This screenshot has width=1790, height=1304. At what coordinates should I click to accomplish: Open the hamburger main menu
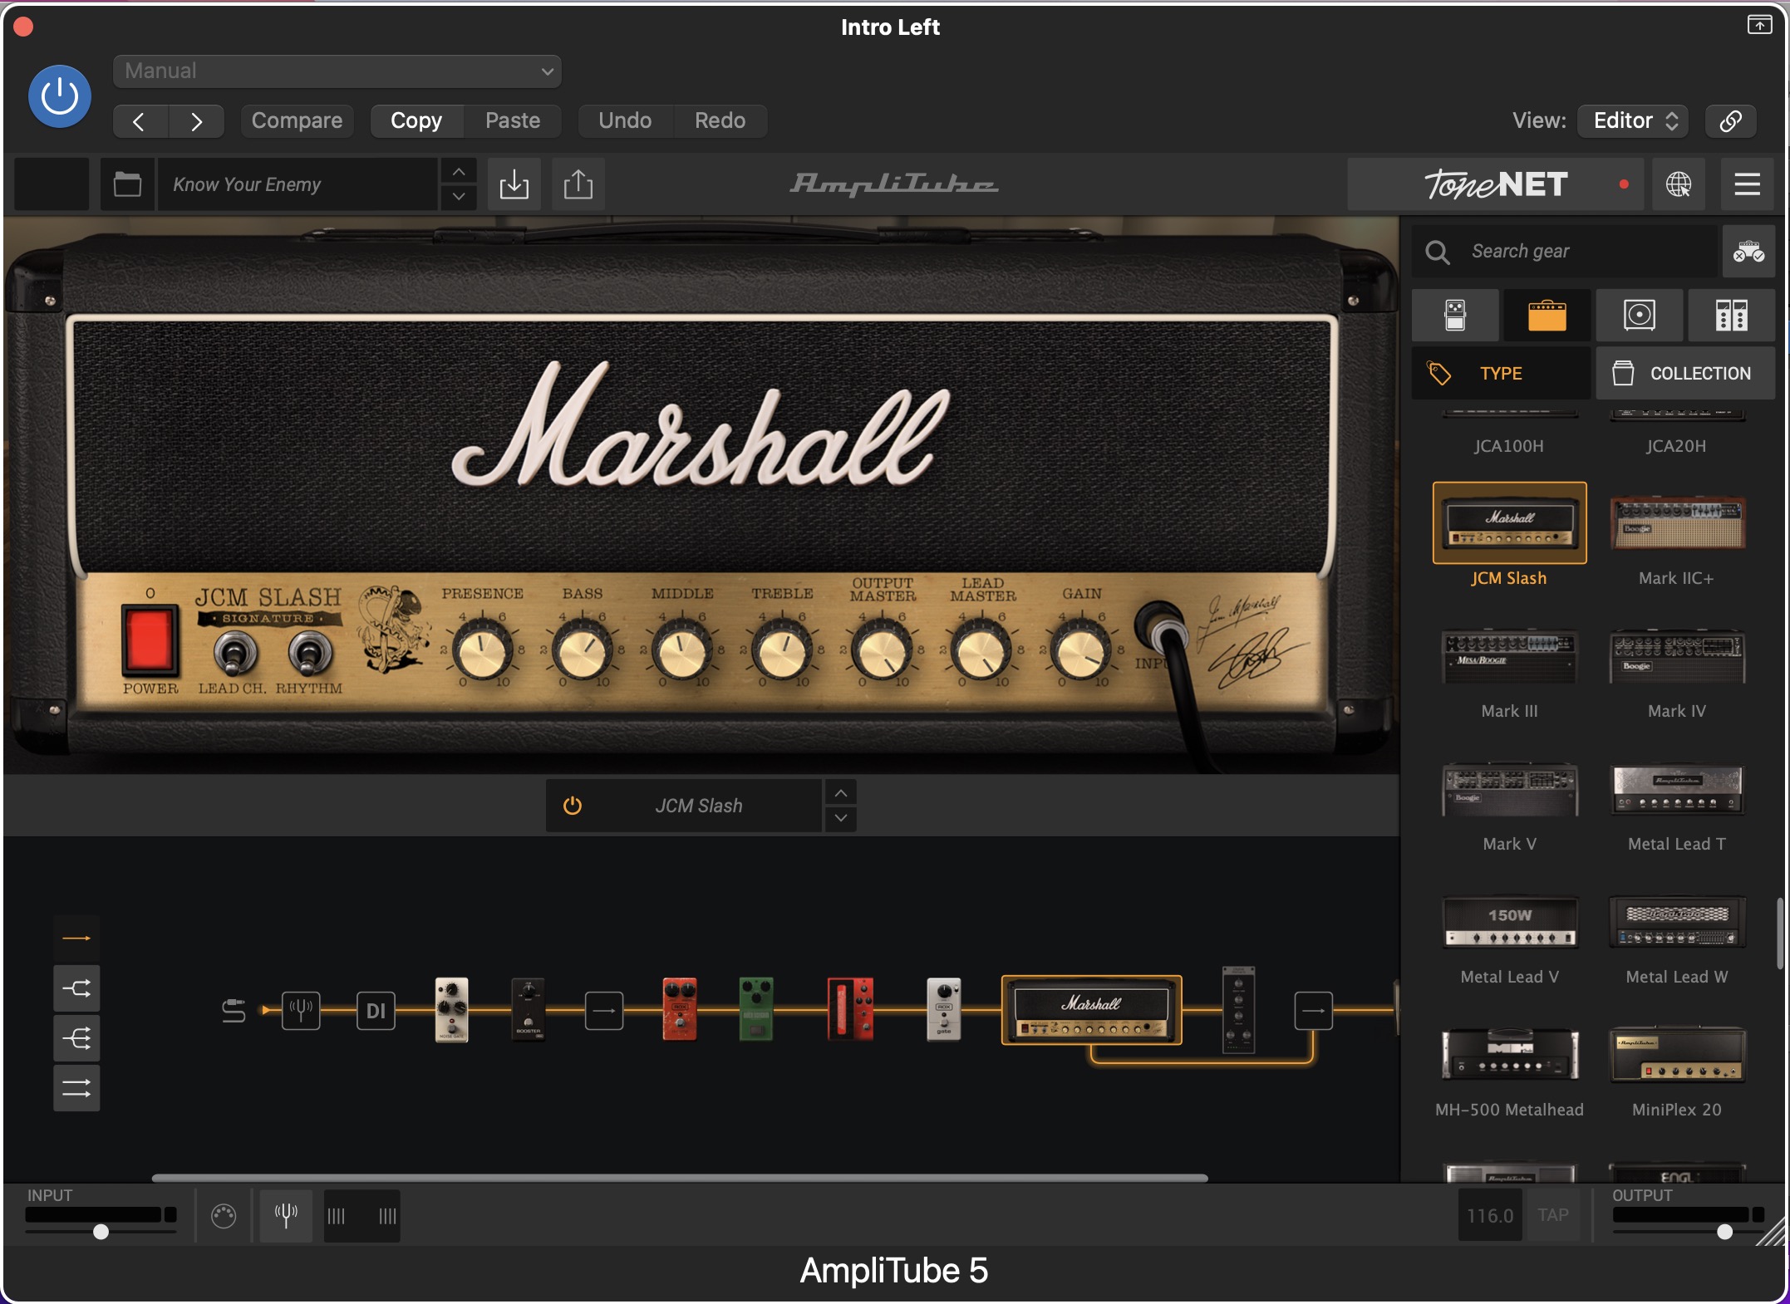pos(1748,184)
